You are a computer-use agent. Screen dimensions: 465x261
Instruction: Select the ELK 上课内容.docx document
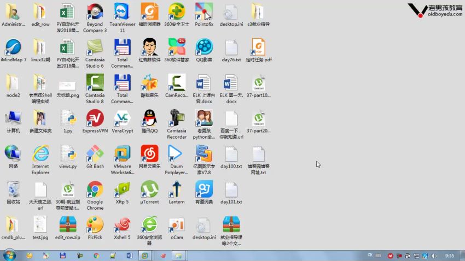(x=204, y=89)
